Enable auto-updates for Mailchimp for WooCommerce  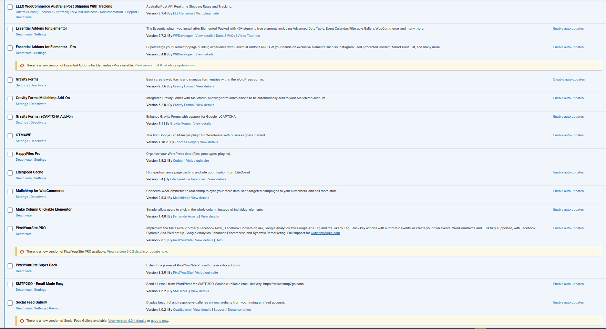[x=568, y=191]
